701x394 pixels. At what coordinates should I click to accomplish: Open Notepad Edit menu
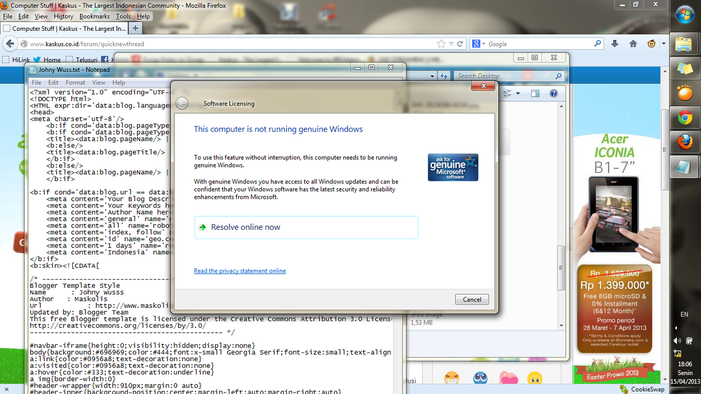click(53, 83)
